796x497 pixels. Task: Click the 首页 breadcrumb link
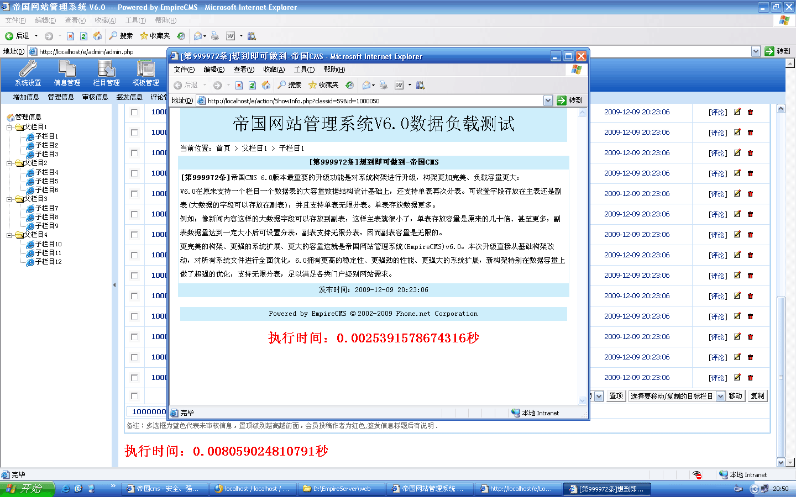223,148
